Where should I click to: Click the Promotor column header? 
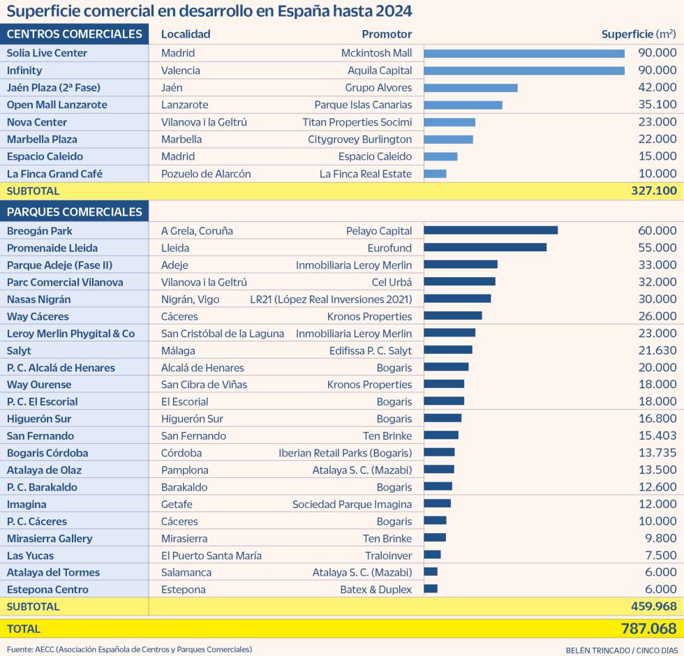tap(387, 34)
